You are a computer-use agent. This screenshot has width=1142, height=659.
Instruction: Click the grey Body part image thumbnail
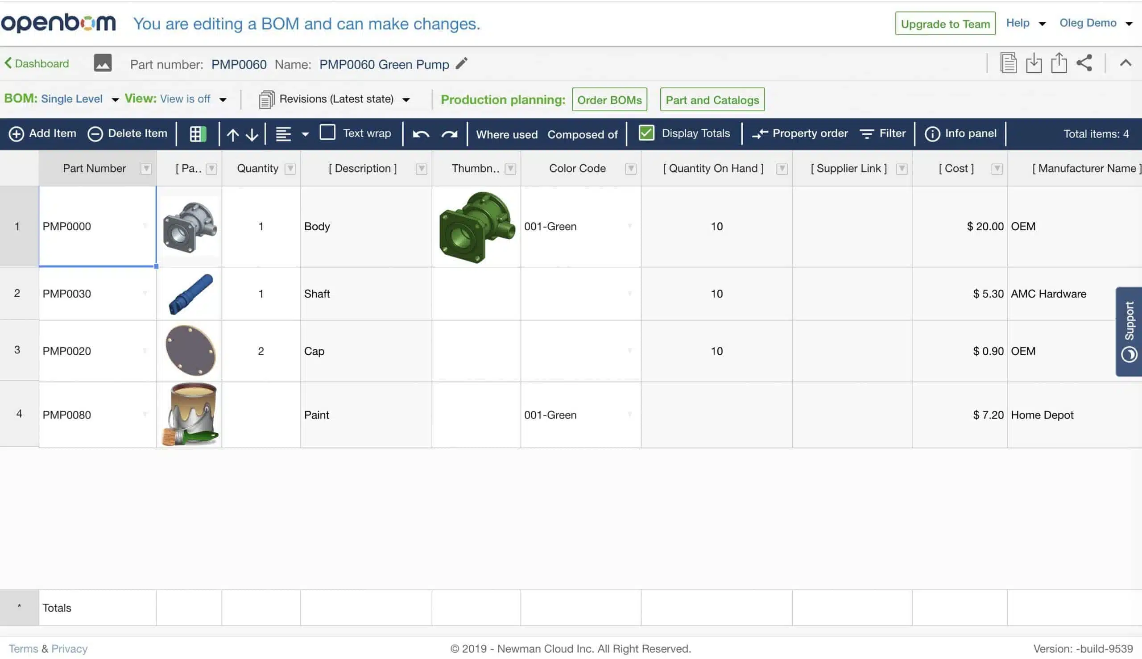tap(190, 227)
